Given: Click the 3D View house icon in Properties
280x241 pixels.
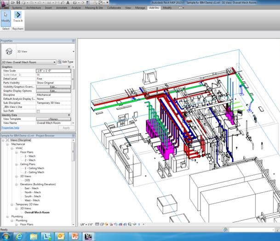Looking at the screenshot, I should [9, 52].
